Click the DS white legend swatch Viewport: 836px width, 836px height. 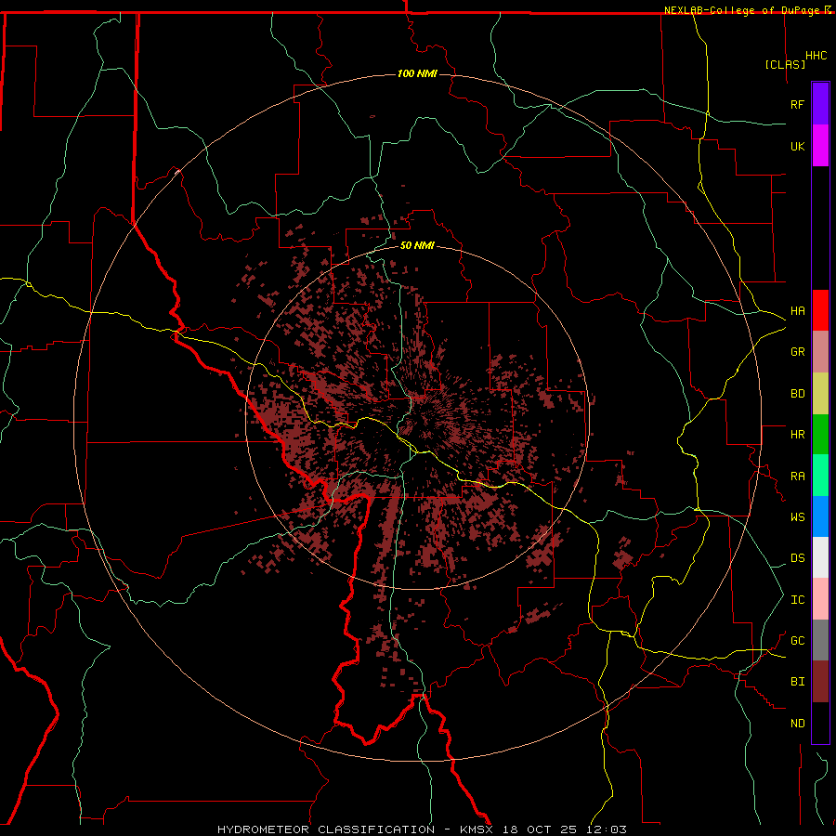click(820, 557)
